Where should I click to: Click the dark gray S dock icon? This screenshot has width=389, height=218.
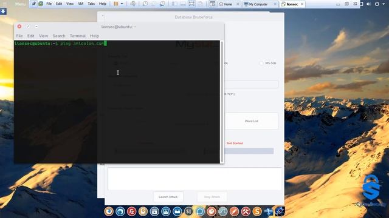click(188, 211)
